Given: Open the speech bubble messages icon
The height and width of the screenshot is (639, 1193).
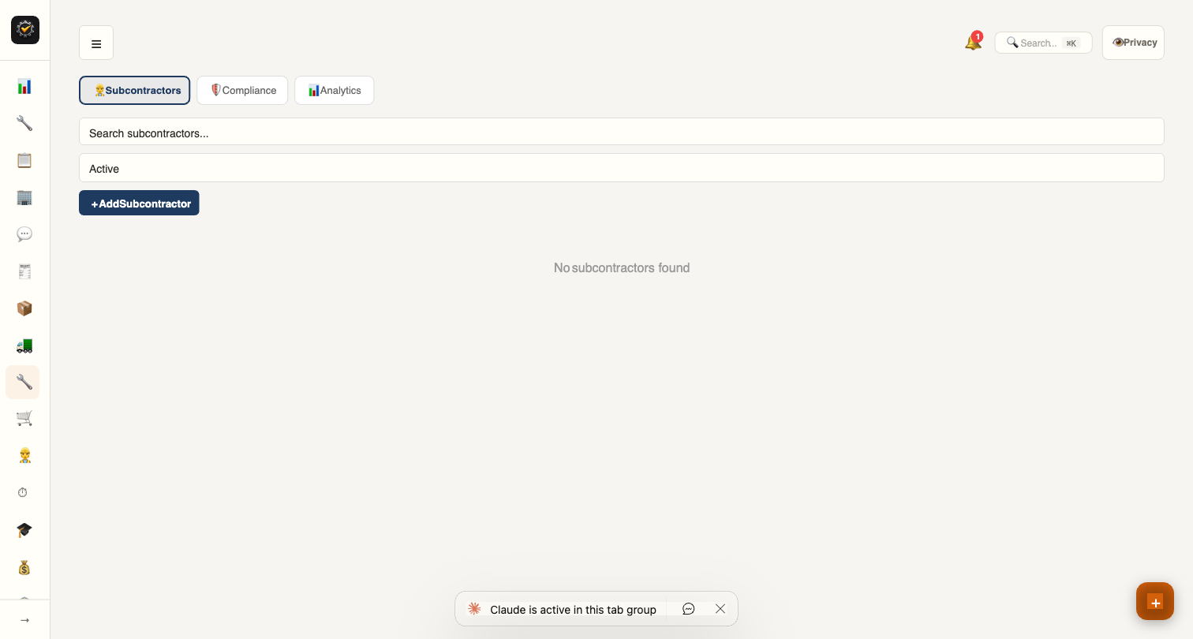Looking at the screenshot, I should [x=24, y=234].
